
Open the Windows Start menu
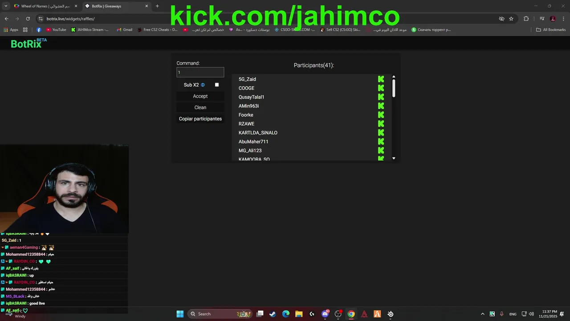(180, 314)
